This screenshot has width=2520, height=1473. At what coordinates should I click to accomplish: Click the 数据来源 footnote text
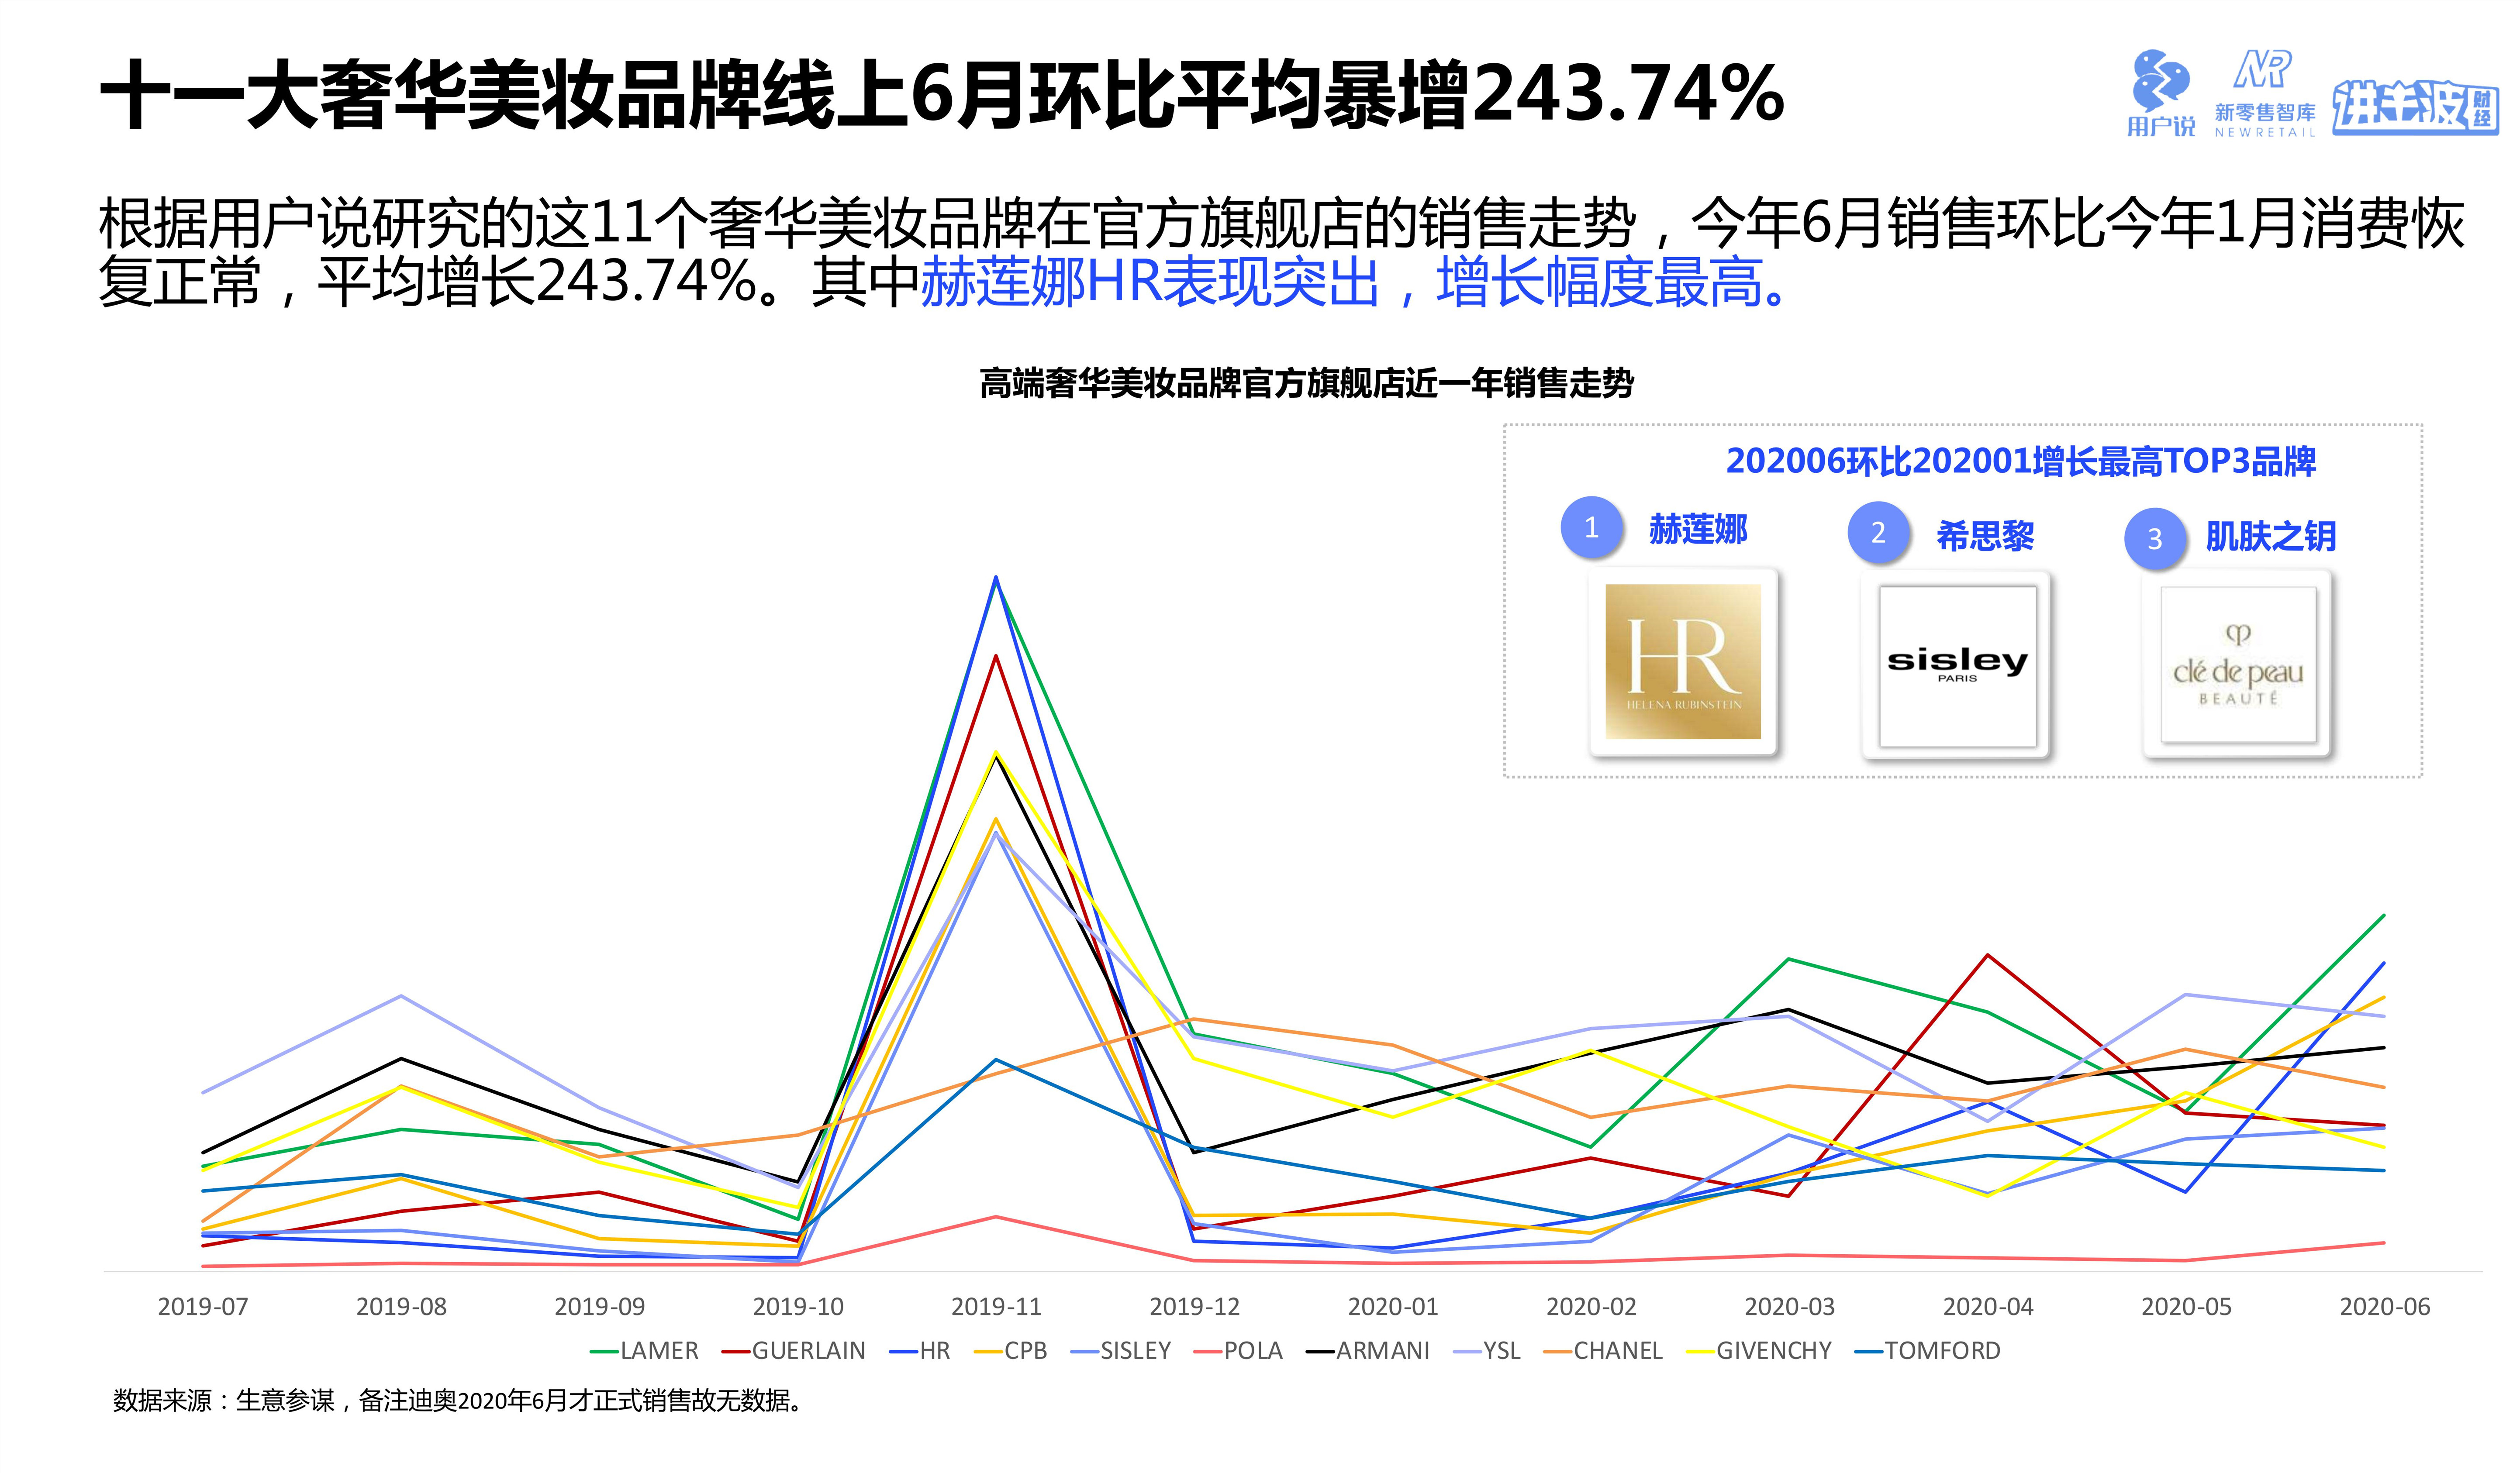tap(459, 1401)
